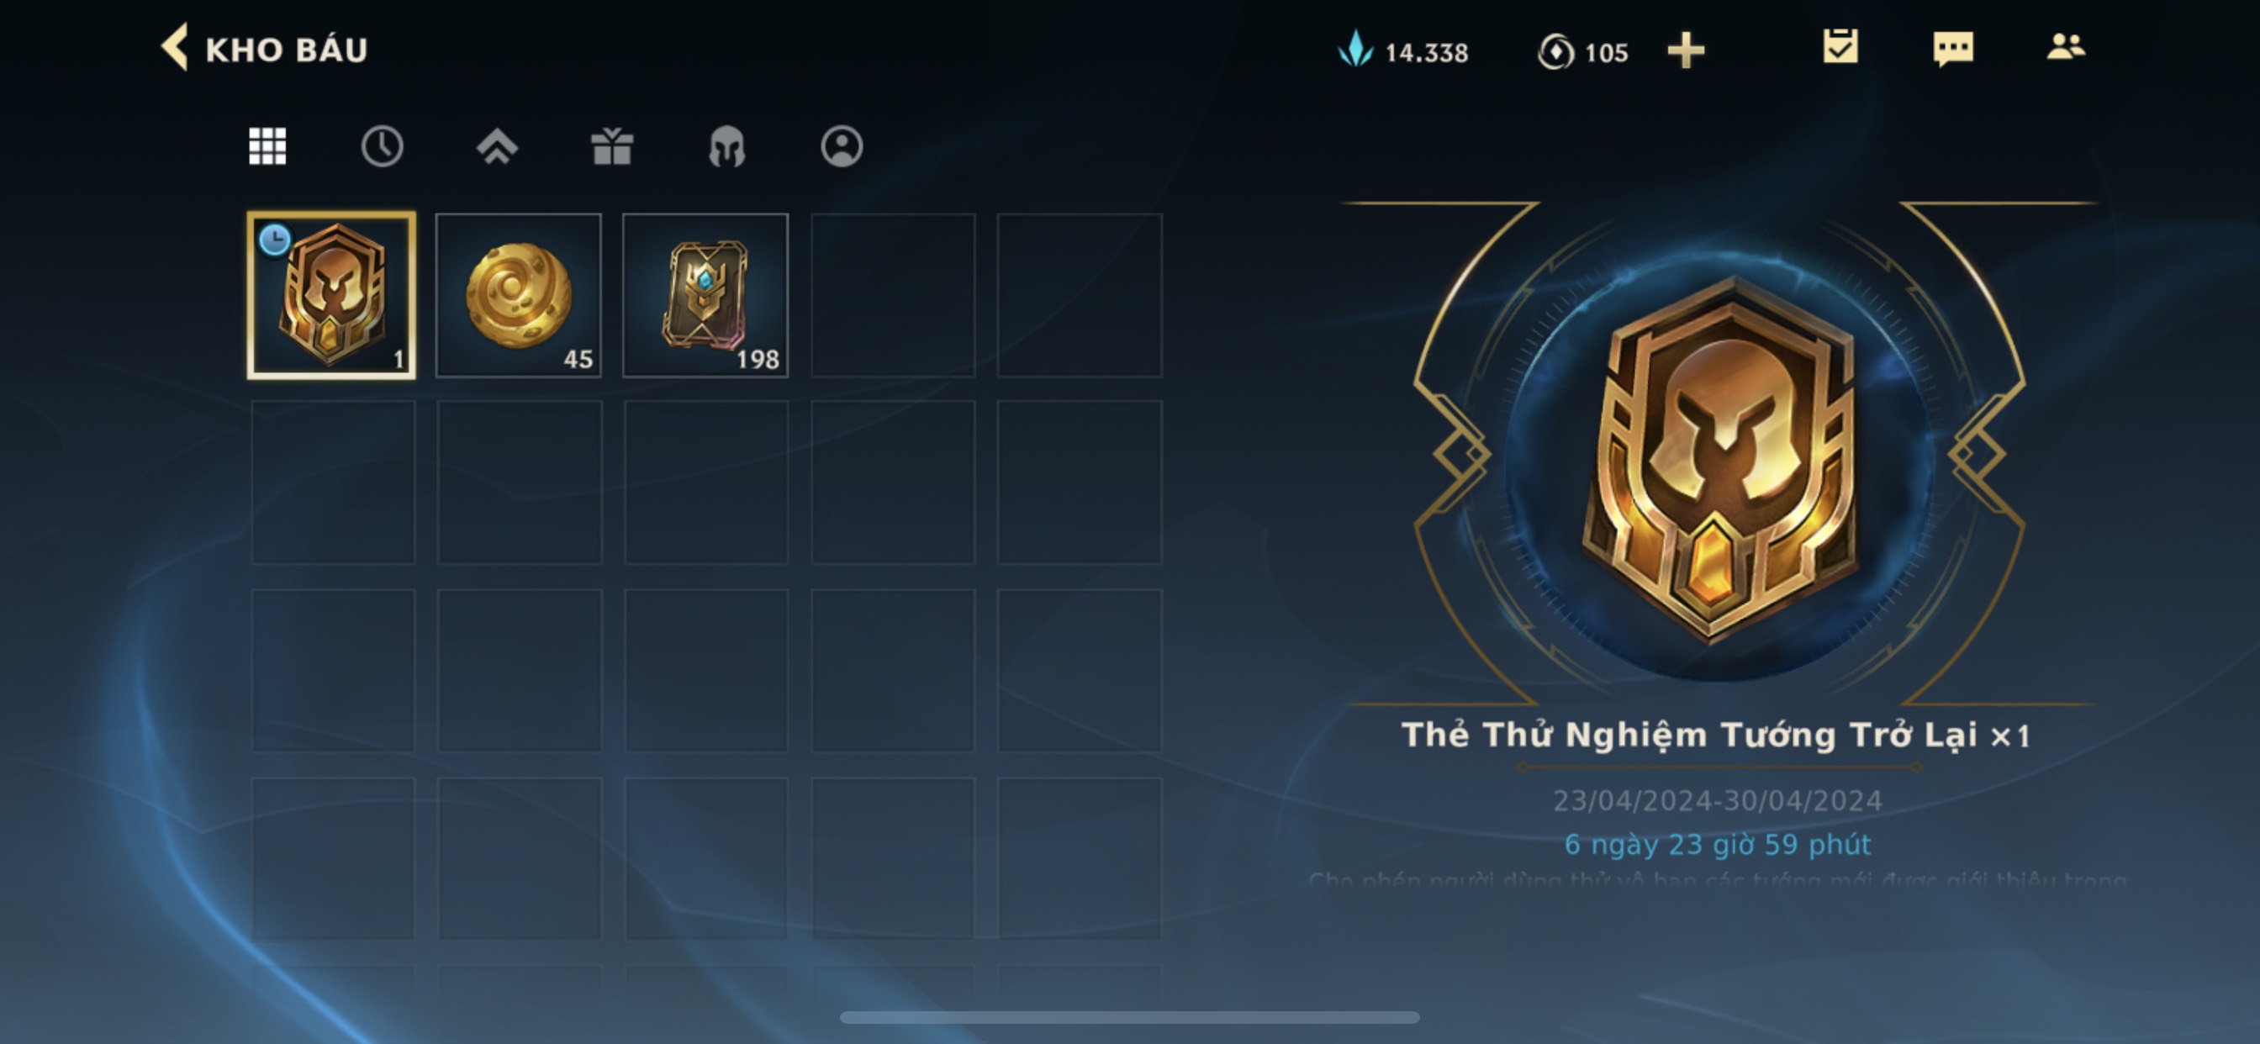
Task: Filter by champion helmet icon
Action: (726, 146)
